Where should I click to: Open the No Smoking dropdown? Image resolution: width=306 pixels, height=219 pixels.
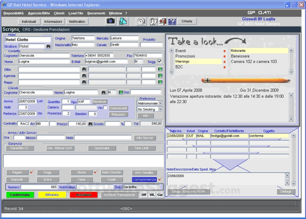tap(160, 109)
